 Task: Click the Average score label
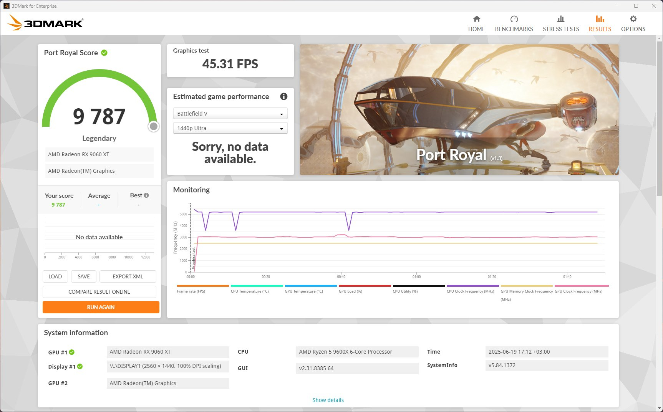[x=99, y=195]
